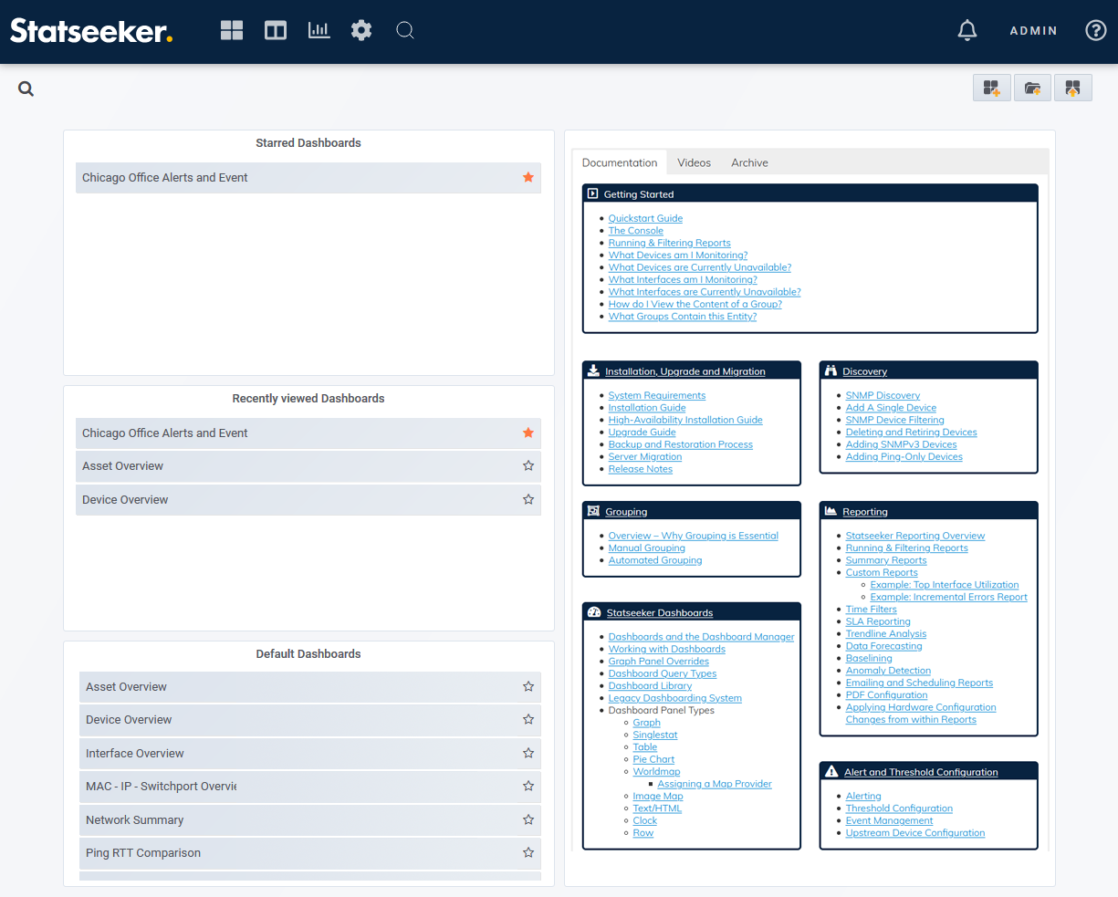The height and width of the screenshot is (897, 1118).
Task: Open the Threshold Configuration link
Action: 899,808
